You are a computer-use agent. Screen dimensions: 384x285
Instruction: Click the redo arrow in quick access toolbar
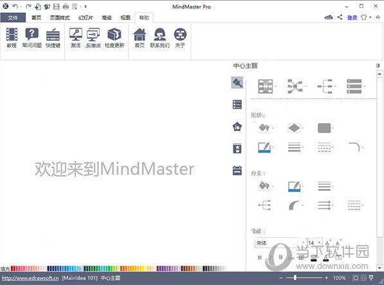click(x=28, y=6)
